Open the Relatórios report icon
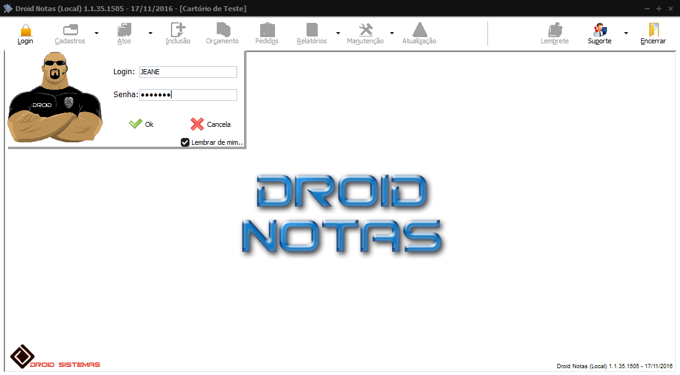This screenshot has width=680, height=375. pyautogui.click(x=312, y=30)
